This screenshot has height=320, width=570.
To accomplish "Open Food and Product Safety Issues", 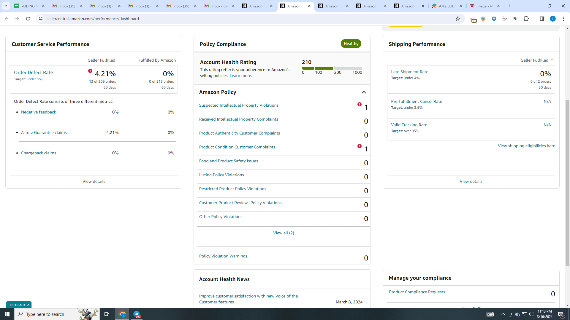I will click(229, 161).
